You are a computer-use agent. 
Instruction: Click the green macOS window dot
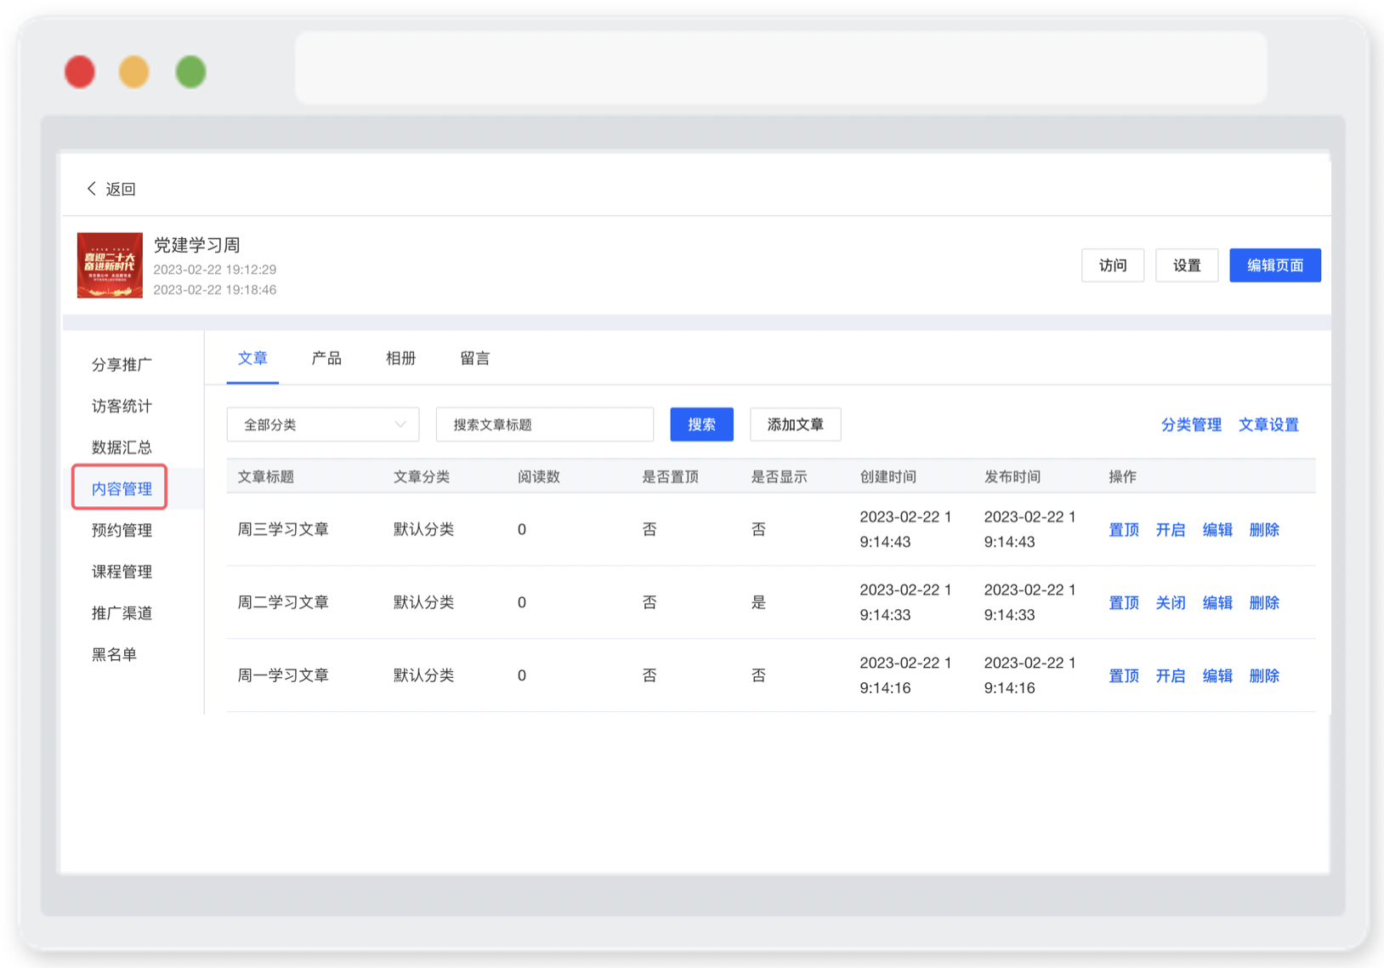190,72
